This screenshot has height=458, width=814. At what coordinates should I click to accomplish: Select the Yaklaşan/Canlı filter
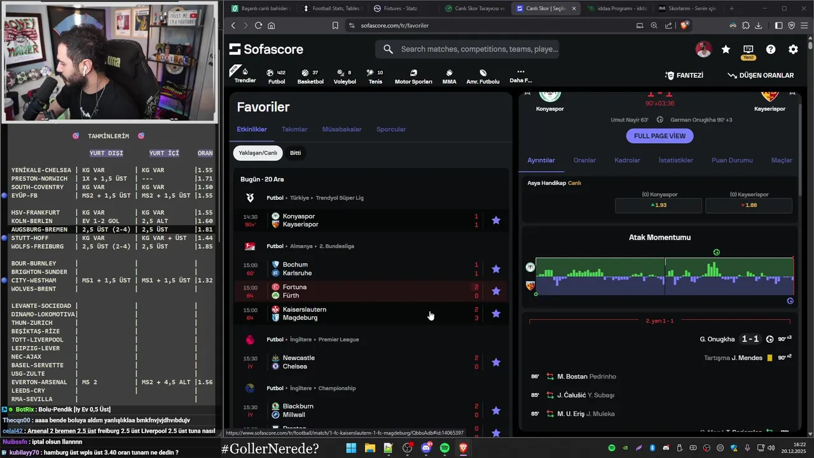pyautogui.click(x=258, y=153)
